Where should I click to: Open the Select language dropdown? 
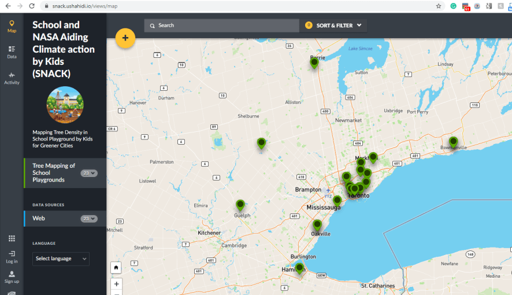(61, 259)
